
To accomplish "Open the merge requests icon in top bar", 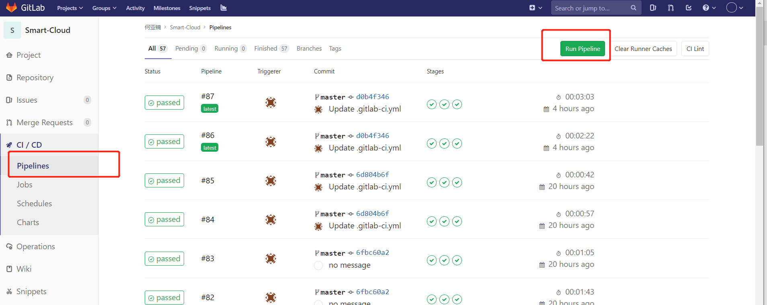I will [671, 8].
